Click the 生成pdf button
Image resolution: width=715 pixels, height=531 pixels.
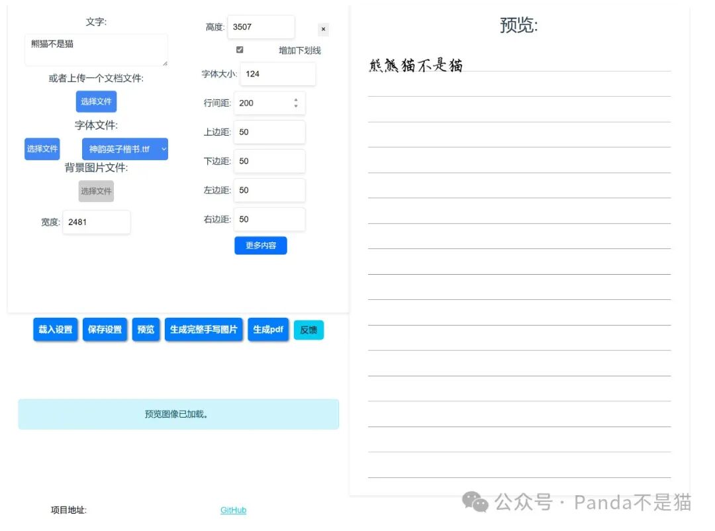268,329
